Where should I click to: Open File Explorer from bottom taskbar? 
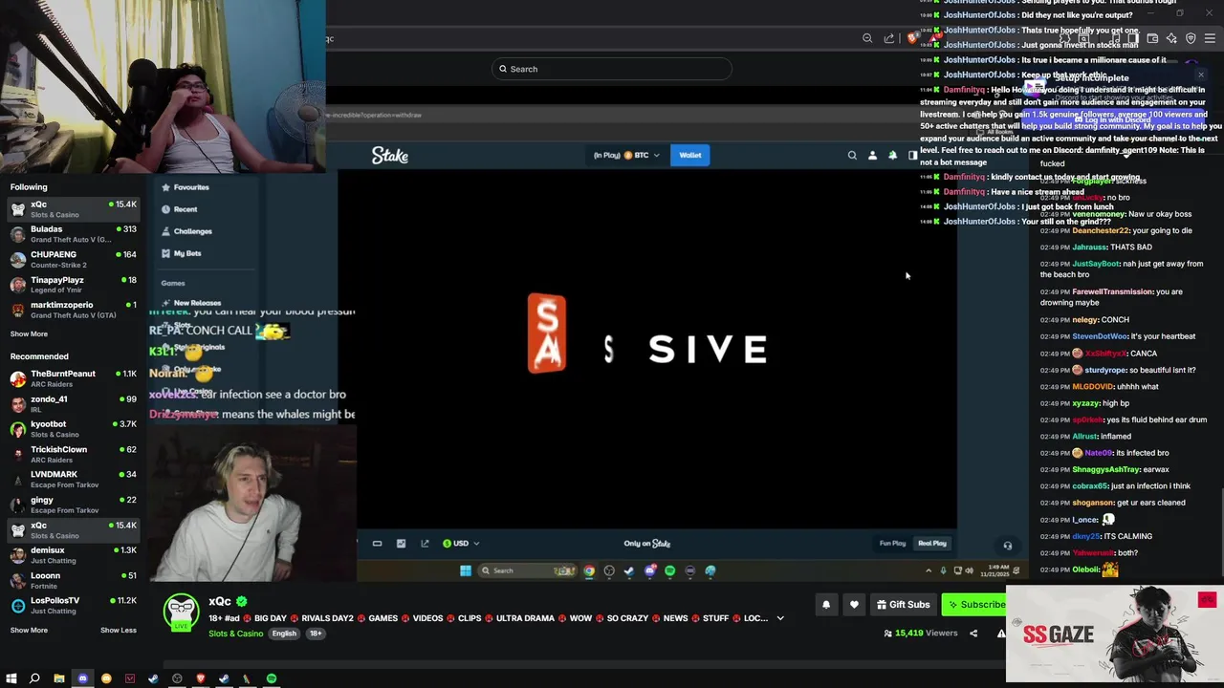pyautogui.click(x=58, y=678)
